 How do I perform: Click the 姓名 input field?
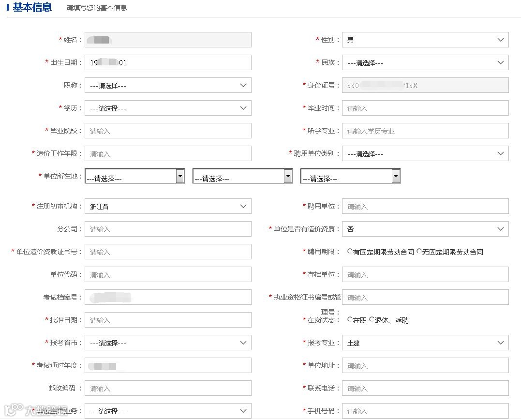(x=168, y=40)
